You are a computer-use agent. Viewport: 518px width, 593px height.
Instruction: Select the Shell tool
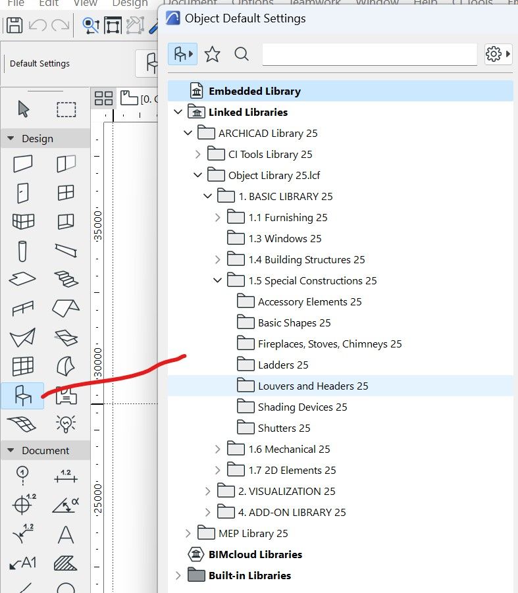(22, 338)
